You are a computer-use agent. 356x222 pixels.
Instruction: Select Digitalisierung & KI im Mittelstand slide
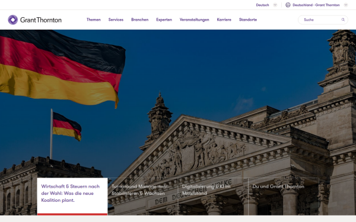[x=213, y=196]
